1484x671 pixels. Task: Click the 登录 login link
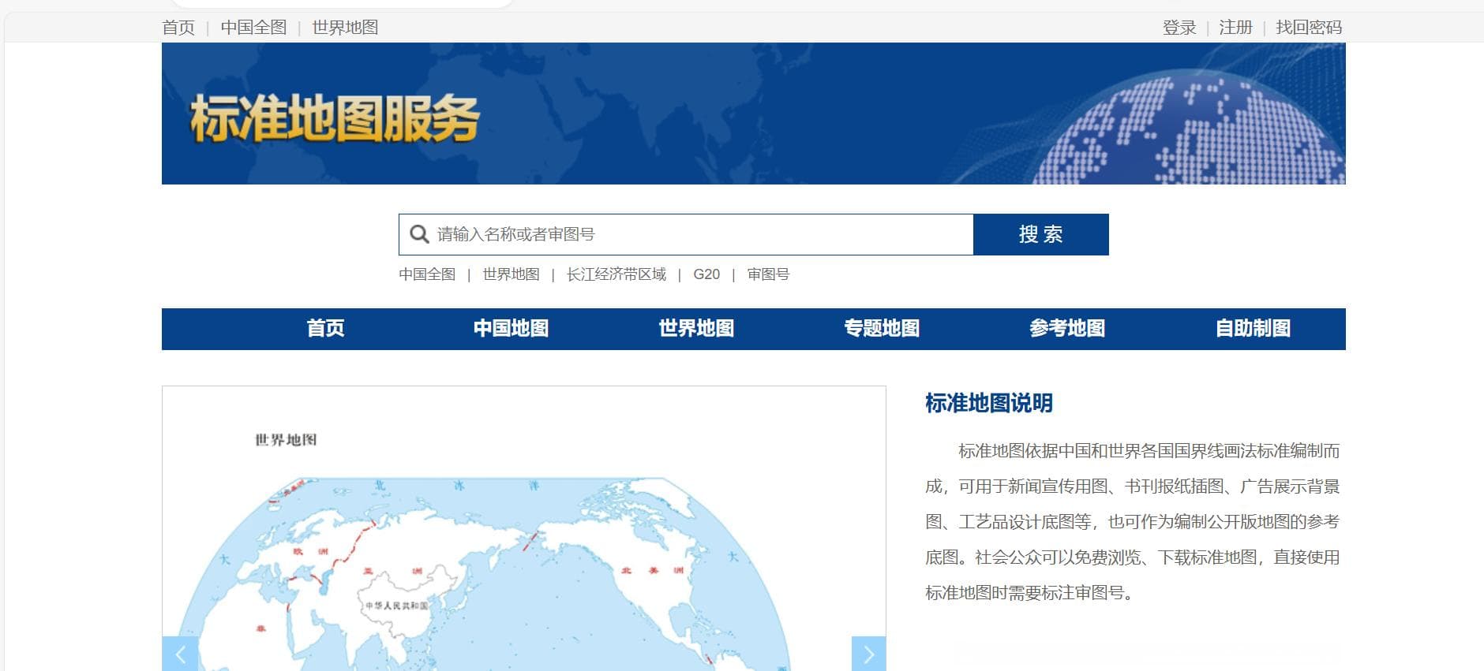(1179, 28)
